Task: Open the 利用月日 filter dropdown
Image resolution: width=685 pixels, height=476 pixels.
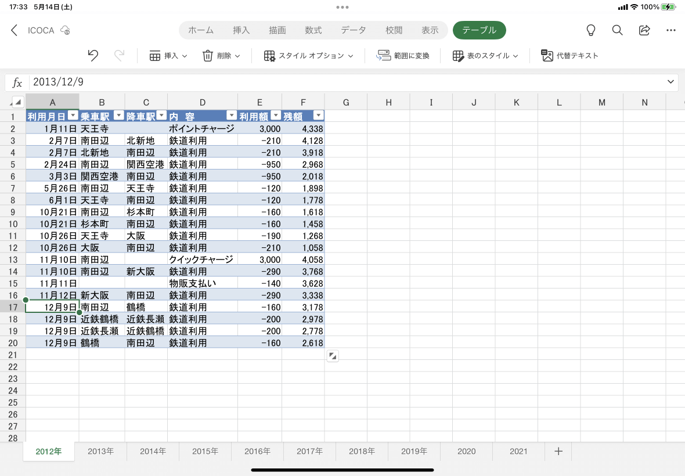Action: point(73,116)
